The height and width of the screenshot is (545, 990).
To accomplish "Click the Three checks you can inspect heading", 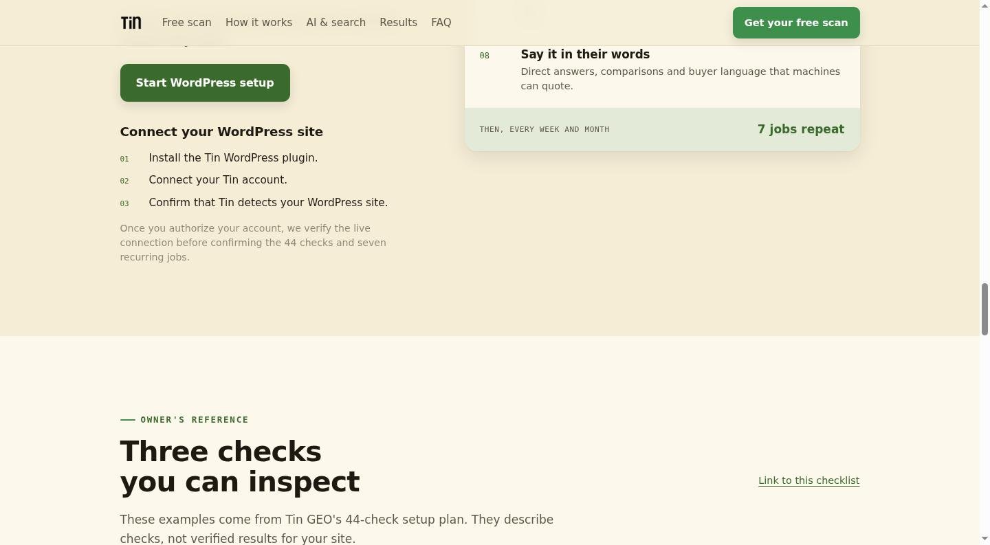I will (x=240, y=467).
